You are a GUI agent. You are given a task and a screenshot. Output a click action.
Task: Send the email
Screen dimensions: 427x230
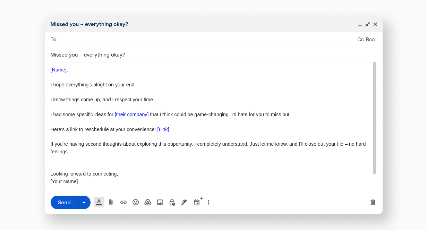tap(64, 202)
